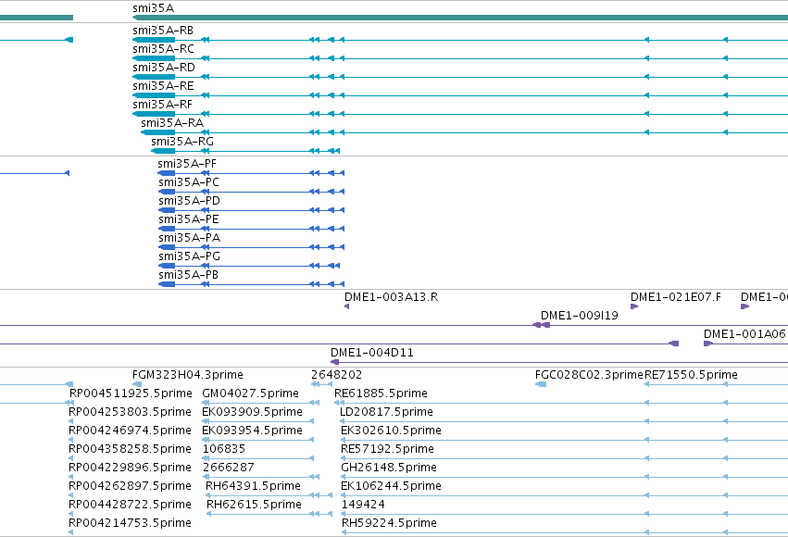The image size is (788, 537).
Task: Select the RP004214753.5prime EST label
Action: (x=131, y=524)
